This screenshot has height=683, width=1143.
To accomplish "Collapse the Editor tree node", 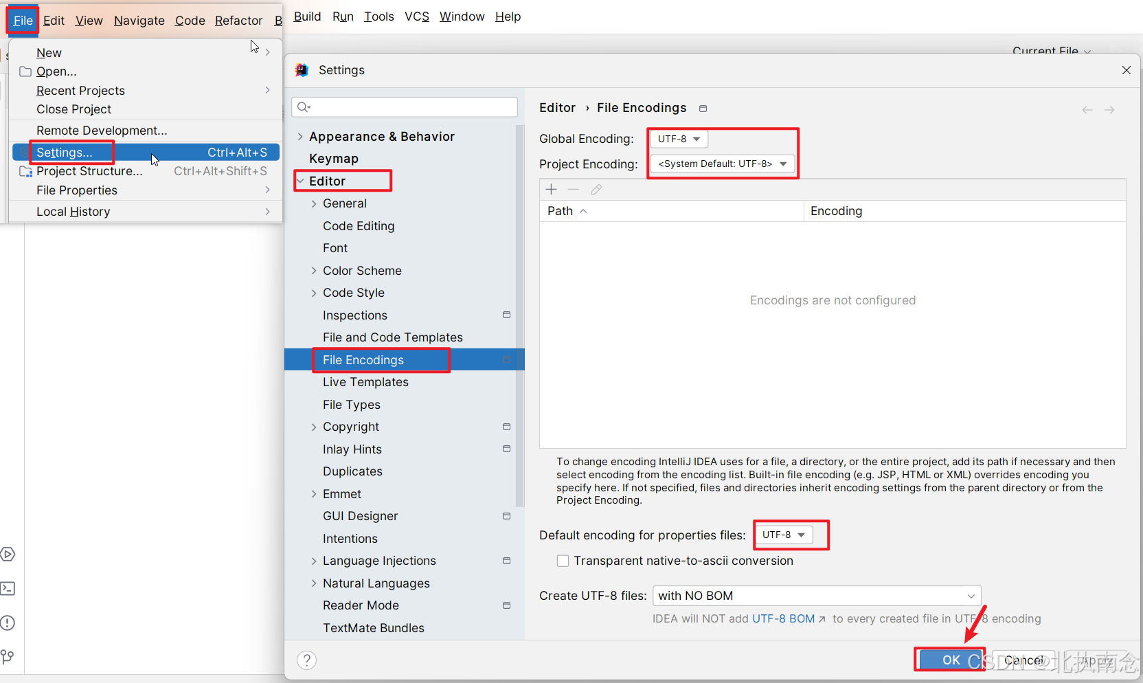I will [x=300, y=181].
